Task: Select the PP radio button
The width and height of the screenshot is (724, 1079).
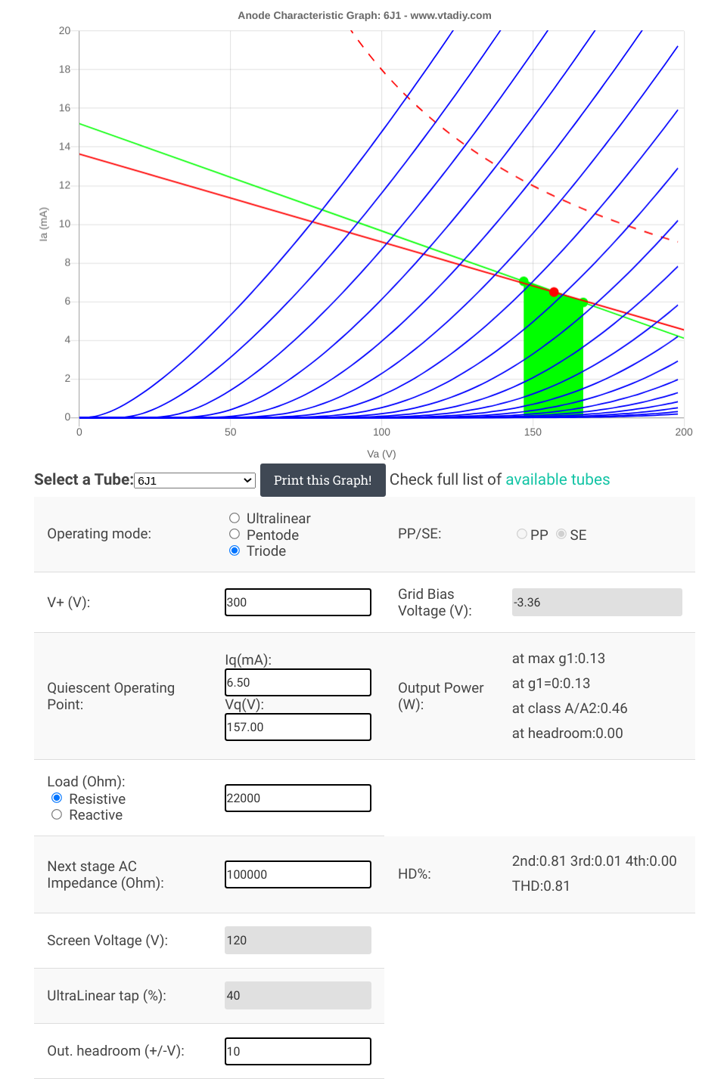Action: pyautogui.click(x=522, y=534)
